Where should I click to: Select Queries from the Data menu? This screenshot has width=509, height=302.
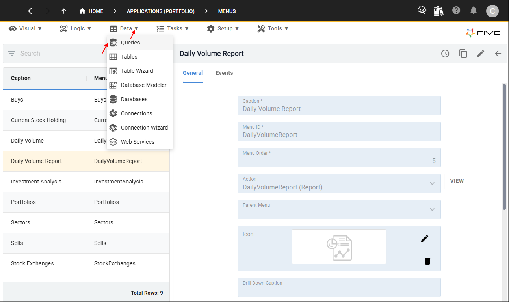click(x=130, y=43)
